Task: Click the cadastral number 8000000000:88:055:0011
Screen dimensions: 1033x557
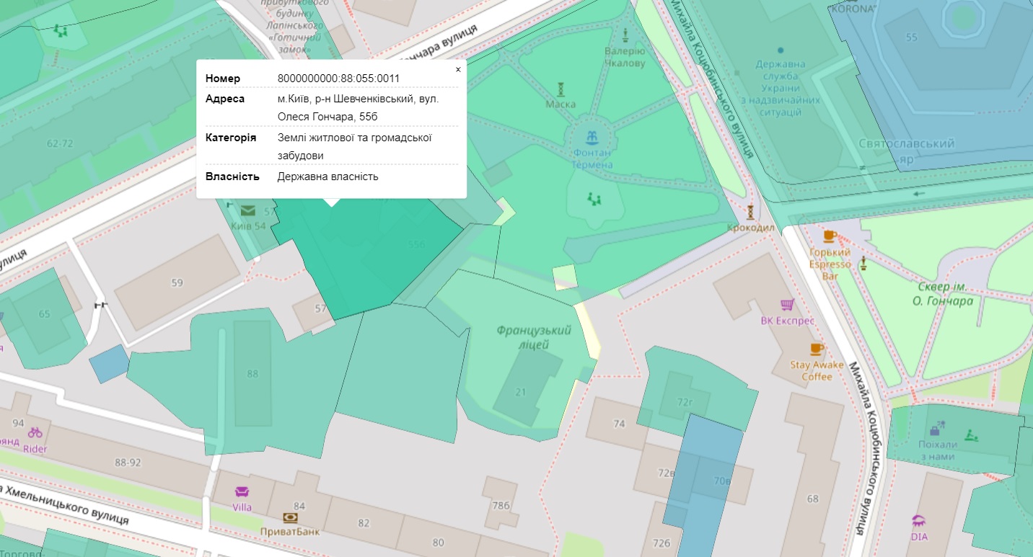Action: 338,79
